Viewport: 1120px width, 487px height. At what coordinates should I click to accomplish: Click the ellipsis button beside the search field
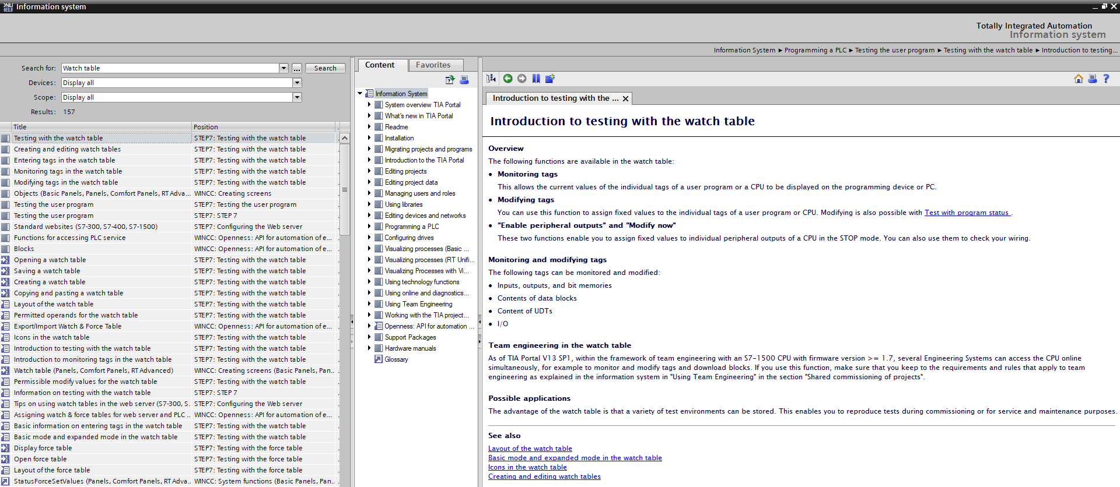[297, 68]
